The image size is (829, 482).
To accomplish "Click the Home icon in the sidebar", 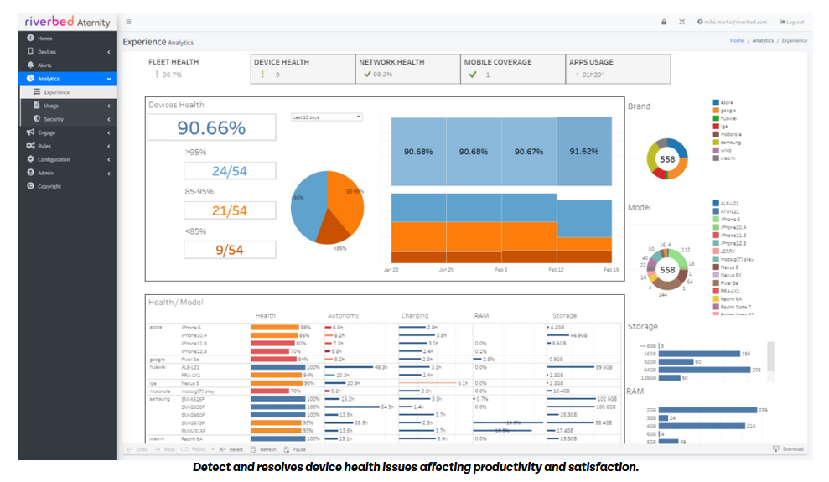I will [x=31, y=38].
